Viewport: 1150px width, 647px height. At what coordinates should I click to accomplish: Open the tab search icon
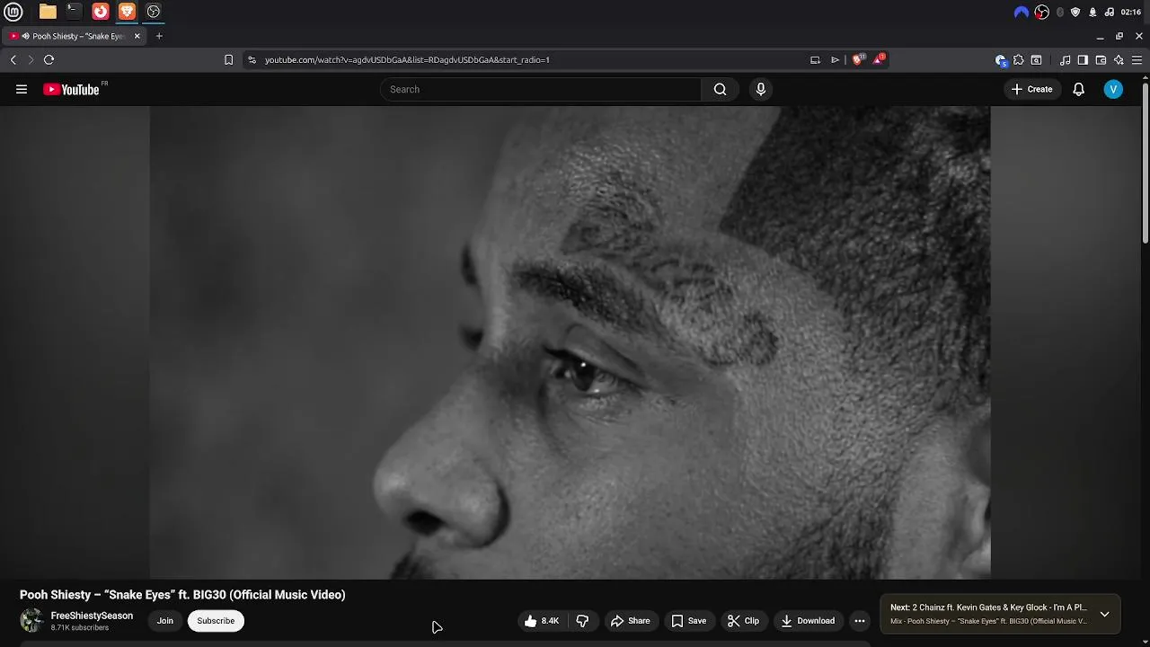[1037, 60]
